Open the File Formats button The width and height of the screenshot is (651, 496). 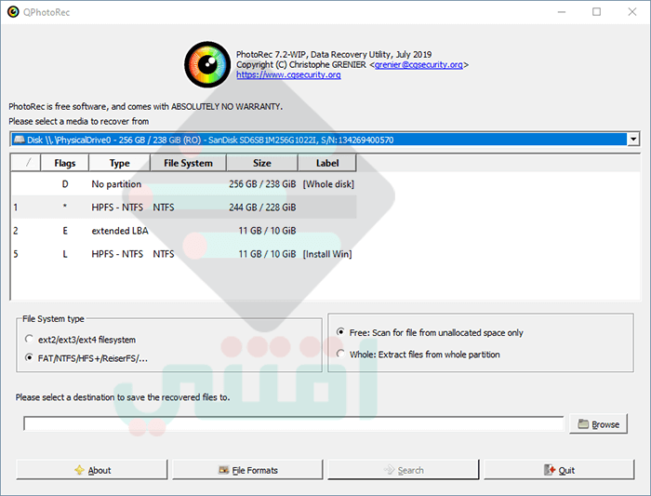(248, 470)
